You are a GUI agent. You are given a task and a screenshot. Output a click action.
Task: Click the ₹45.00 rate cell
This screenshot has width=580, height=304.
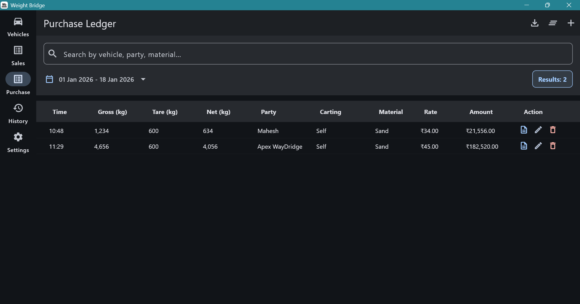[x=429, y=147]
